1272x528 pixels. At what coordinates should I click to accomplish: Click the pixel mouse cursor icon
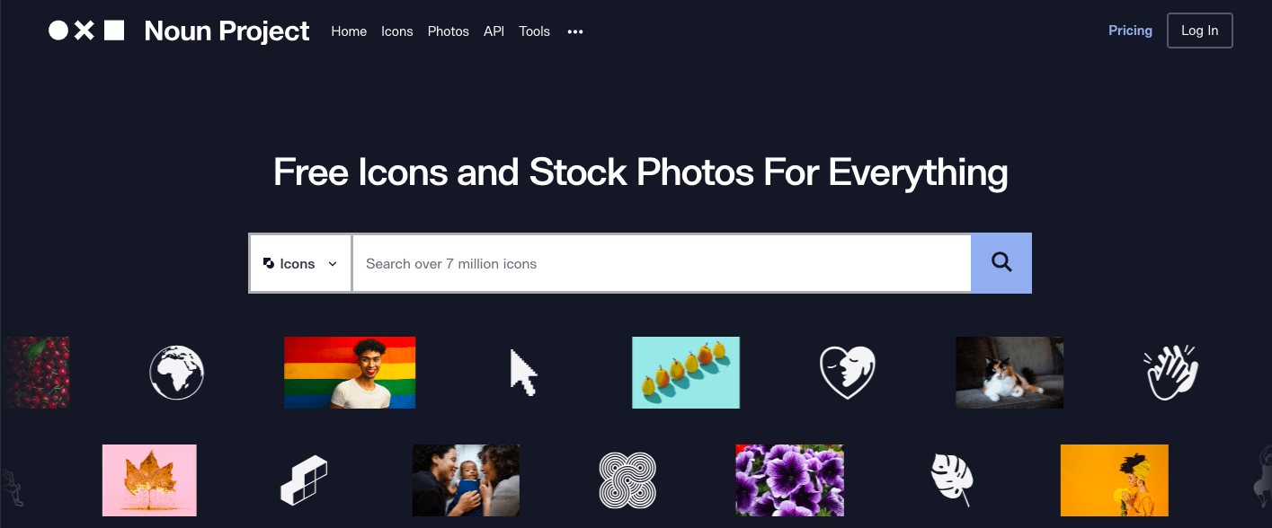click(523, 373)
